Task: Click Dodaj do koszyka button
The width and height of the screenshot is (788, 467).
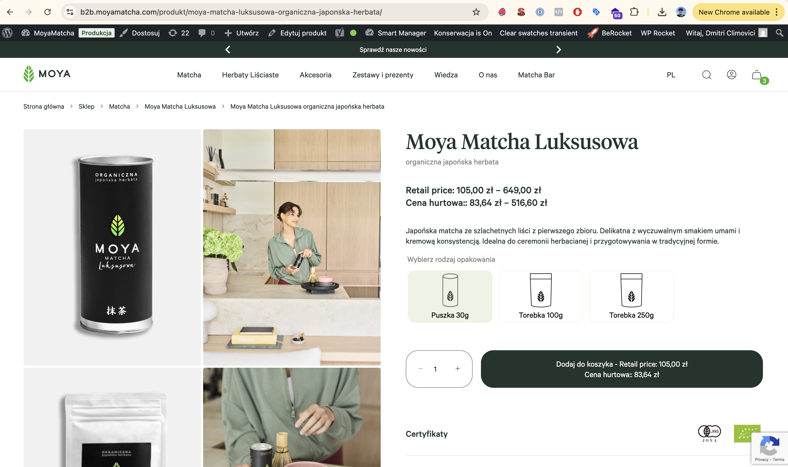Action: 622,369
